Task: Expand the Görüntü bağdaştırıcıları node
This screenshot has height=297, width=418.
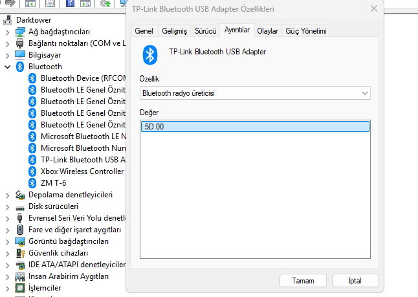Action: tap(8, 242)
